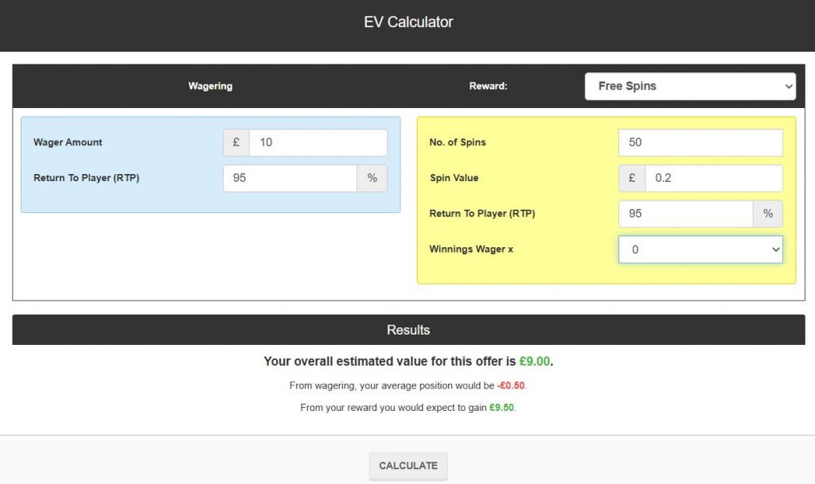Click the CALCULATE button
The height and width of the screenshot is (484, 815).
(408, 466)
